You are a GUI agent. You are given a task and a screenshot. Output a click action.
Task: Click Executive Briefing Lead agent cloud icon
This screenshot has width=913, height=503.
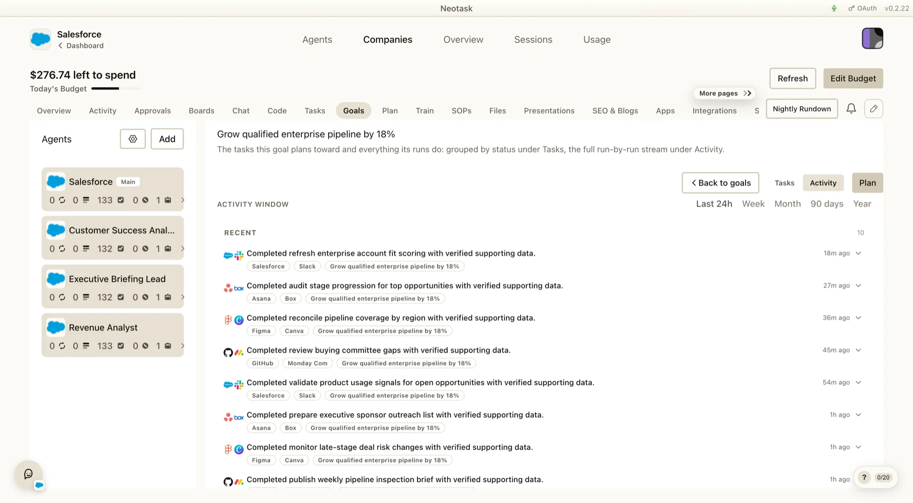(x=56, y=279)
